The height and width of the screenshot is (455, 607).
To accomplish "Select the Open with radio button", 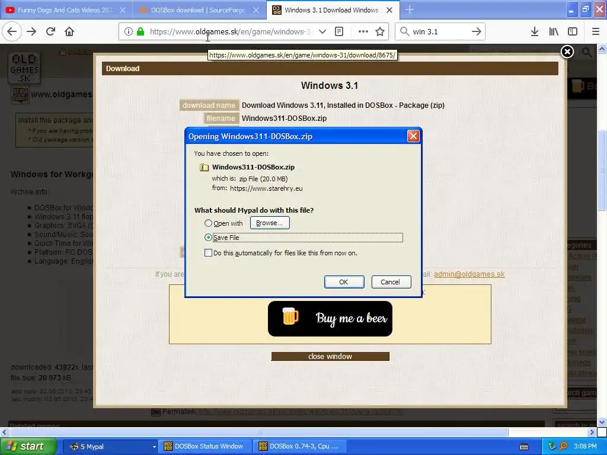I will (x=208, y=223).
